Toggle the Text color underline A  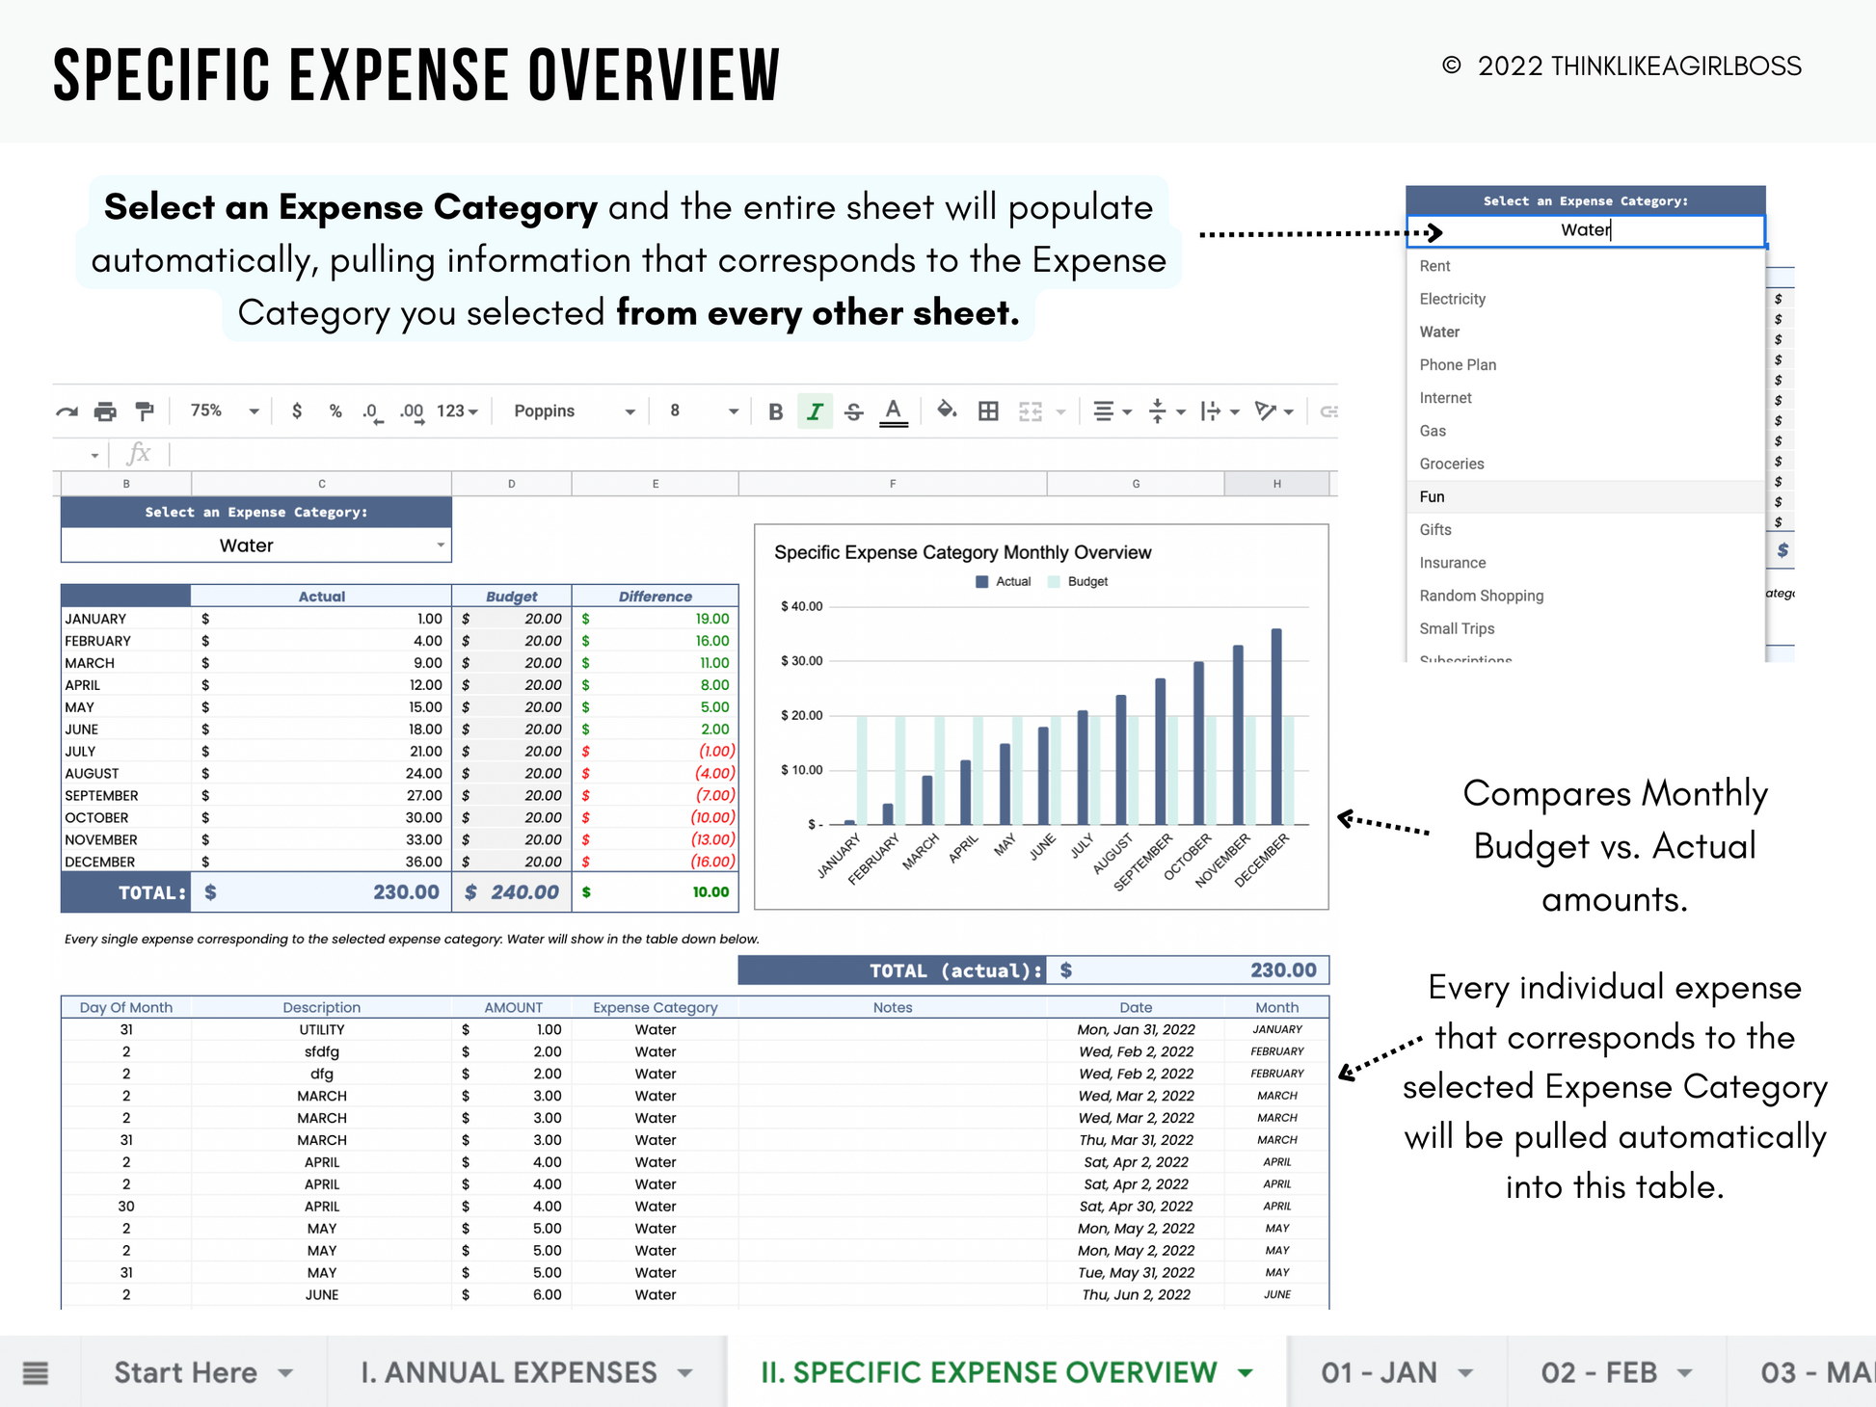[894, 411]
